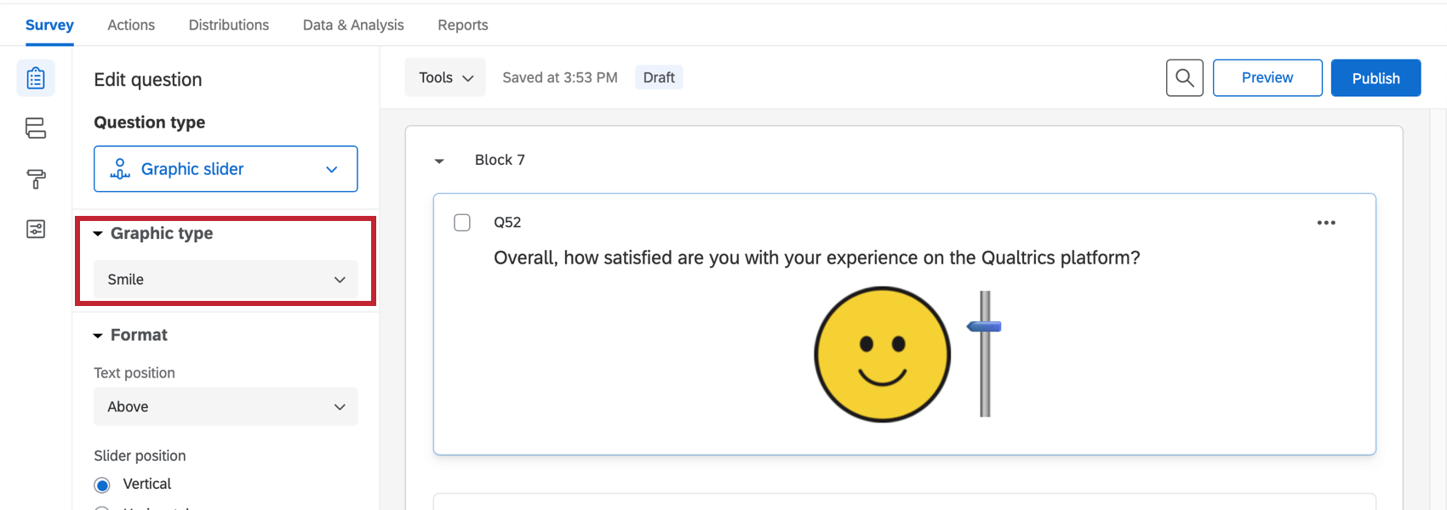Open the look and feel paint roller icon
This screenshot has height=510, width=1447.
36,178
